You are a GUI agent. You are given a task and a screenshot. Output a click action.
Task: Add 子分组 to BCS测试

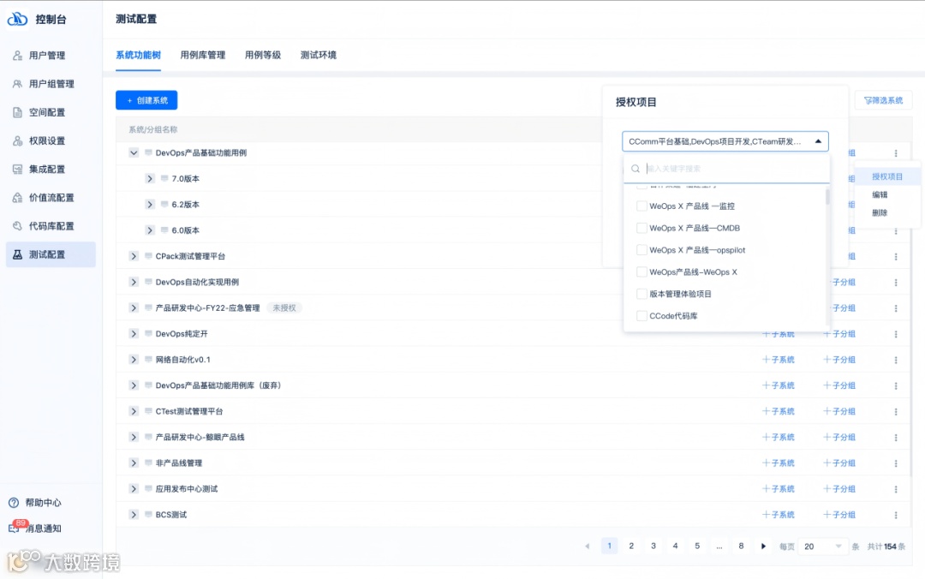point(838,515)
